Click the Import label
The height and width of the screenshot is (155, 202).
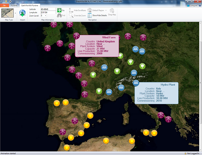point(23,20)
